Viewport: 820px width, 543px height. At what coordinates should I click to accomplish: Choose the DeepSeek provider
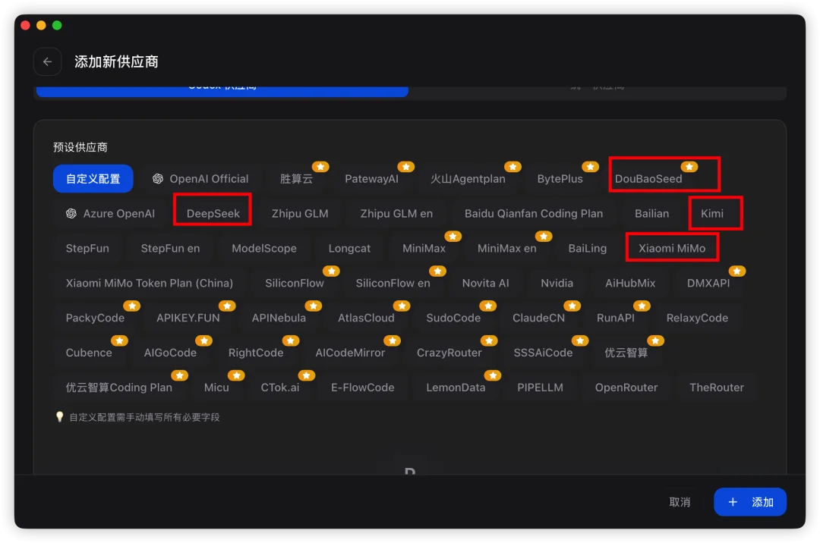[213, 214]
